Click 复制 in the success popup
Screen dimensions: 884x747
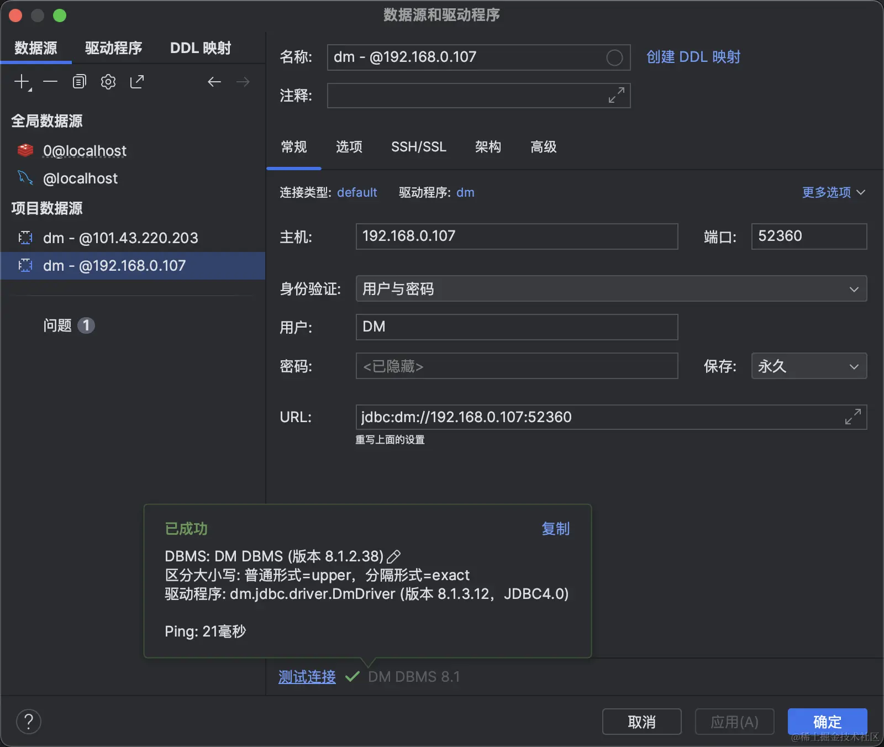pyautogui.click(x=555, y=529)
